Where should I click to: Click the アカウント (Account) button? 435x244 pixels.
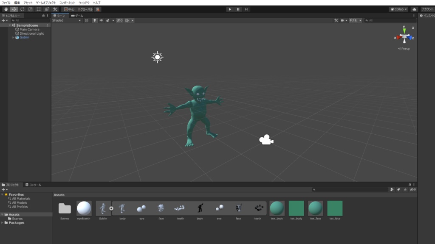tap(427, 9)
